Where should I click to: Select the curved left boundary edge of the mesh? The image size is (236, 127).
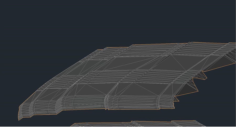[x=52, y=76]
